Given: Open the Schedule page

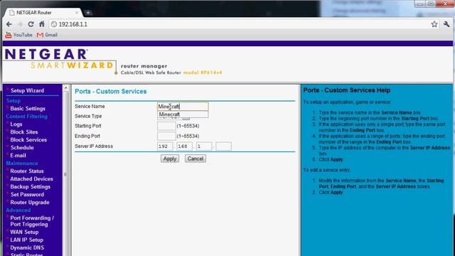Looking at the screenshot, I should 22,148.
